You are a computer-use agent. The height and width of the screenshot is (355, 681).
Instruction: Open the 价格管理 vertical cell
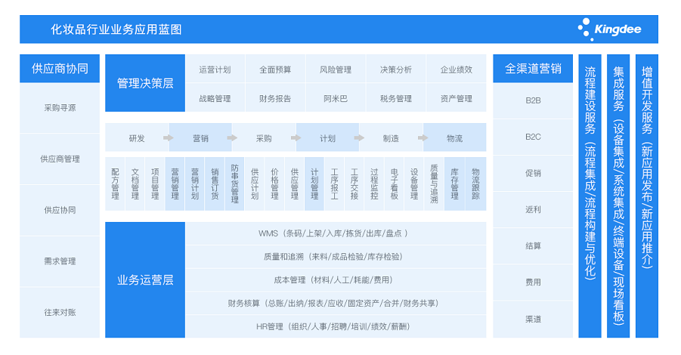(x=274, y=184)
